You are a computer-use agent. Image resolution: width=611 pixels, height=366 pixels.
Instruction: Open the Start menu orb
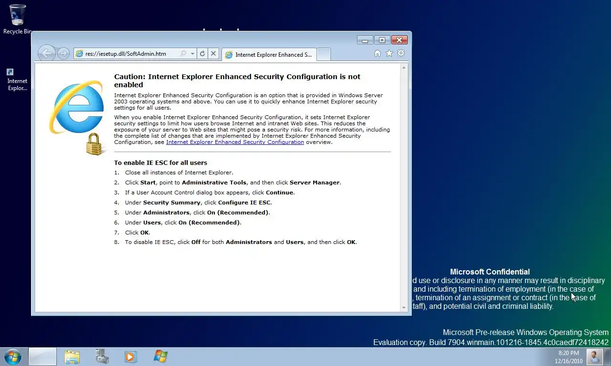[13, 356]
